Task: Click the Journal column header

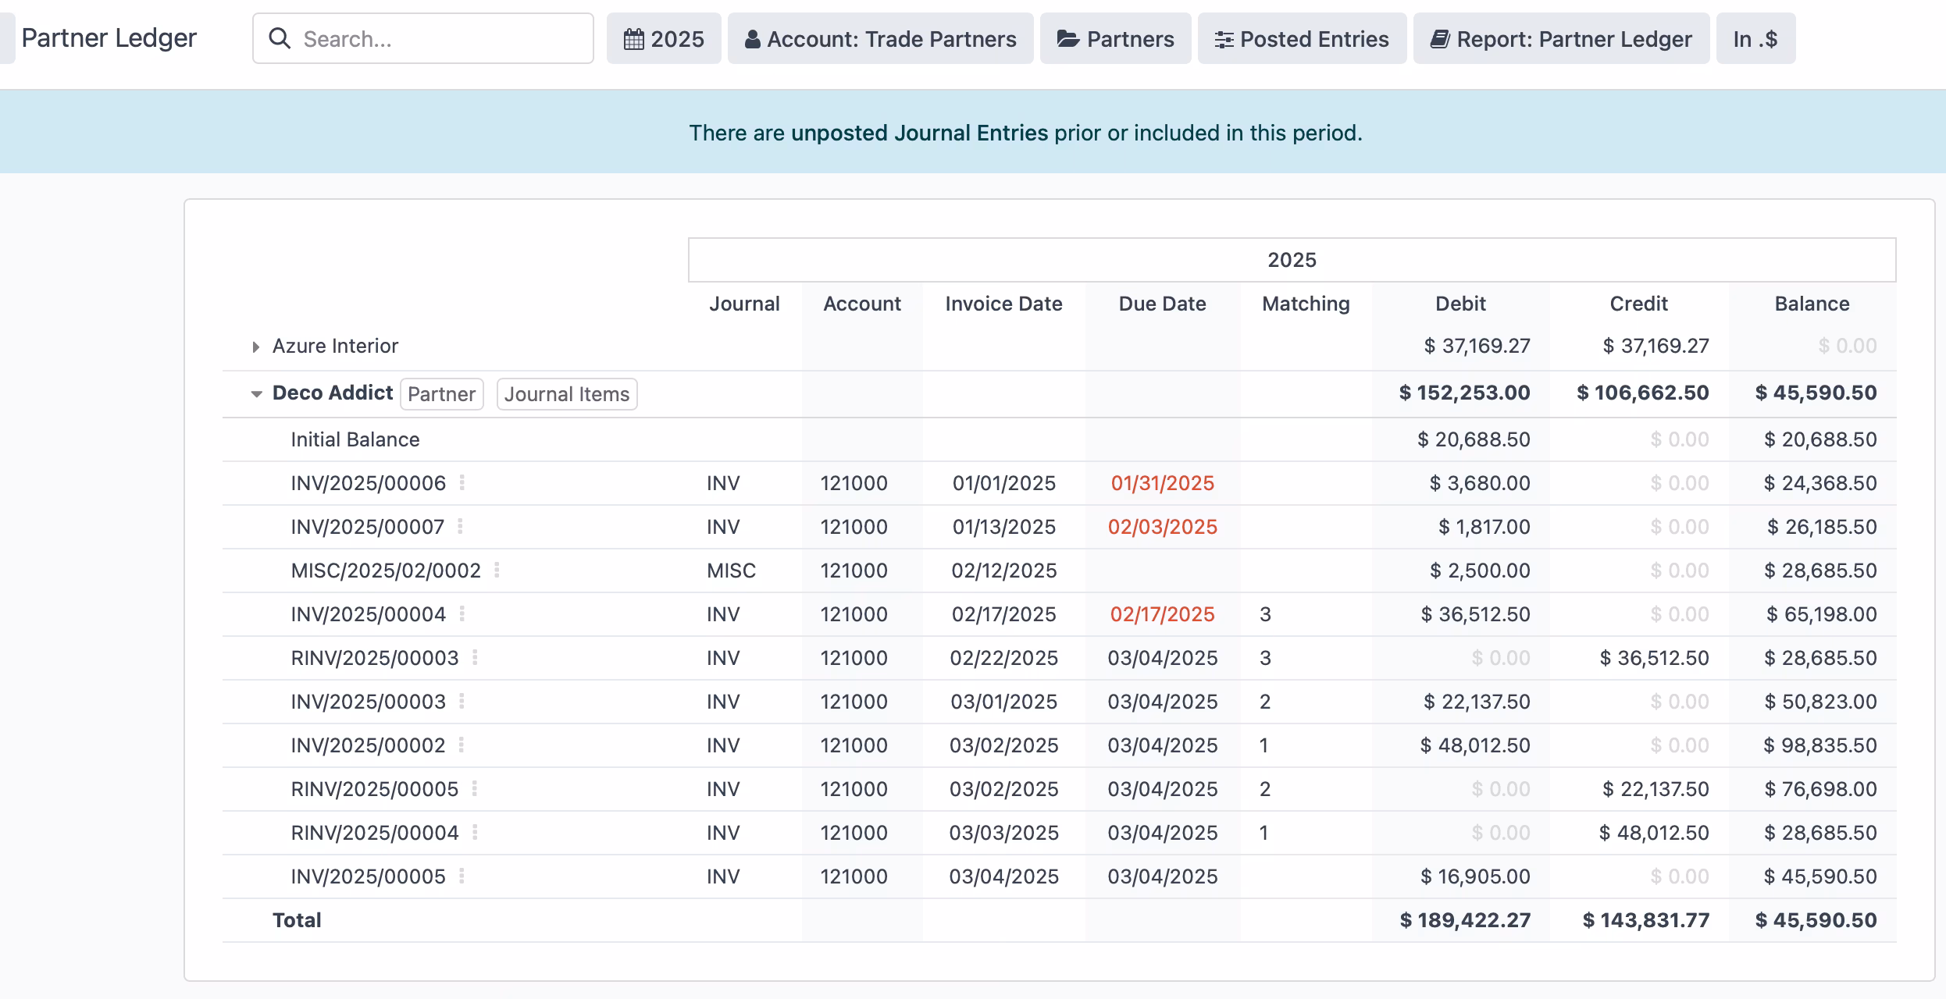Action: point(744,304)
